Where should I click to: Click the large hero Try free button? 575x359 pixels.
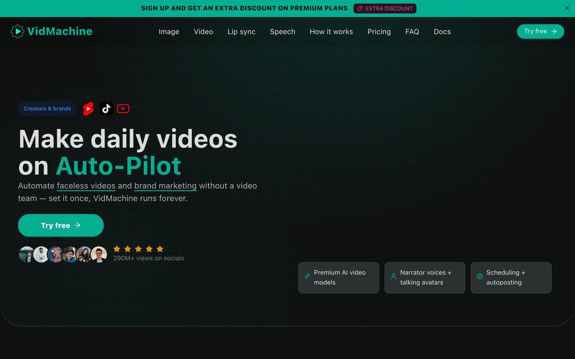(x=61, y=225)
